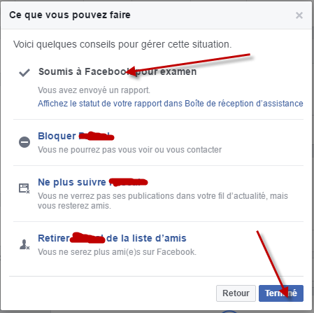
Task: Click the remove-friend person icon
Action: (x=24, y=244)
